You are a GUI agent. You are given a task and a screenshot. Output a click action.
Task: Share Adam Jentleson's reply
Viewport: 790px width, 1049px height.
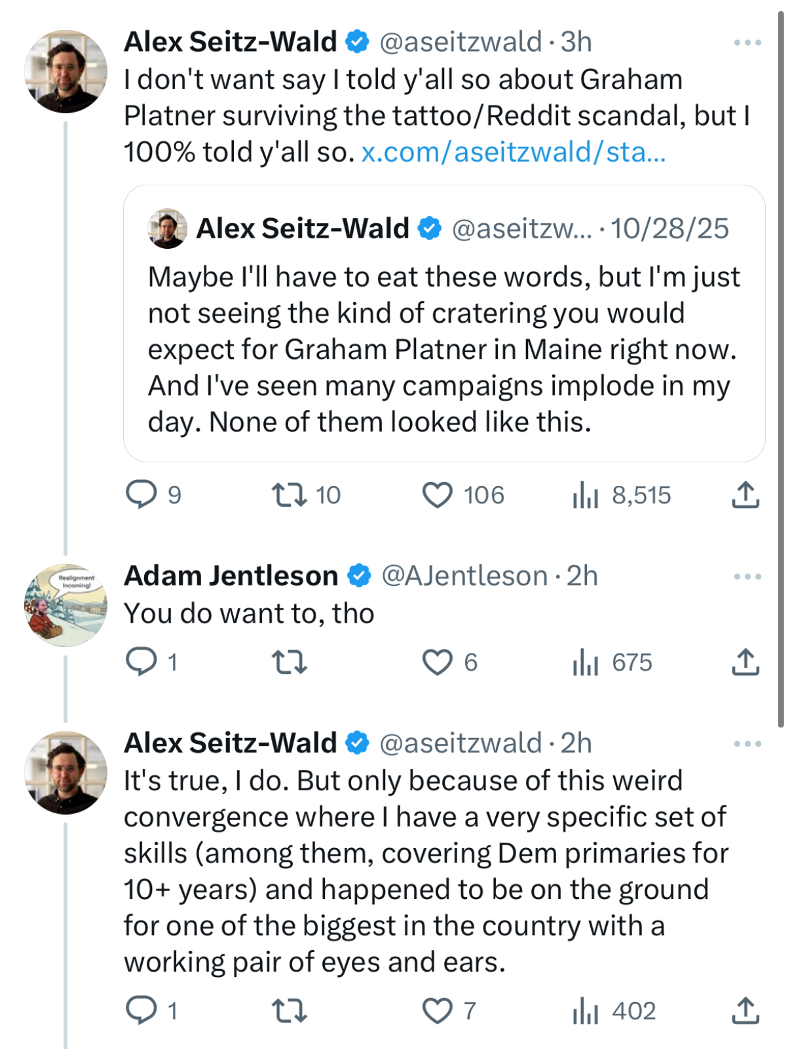pyautogui.click(x=745, y=662)
